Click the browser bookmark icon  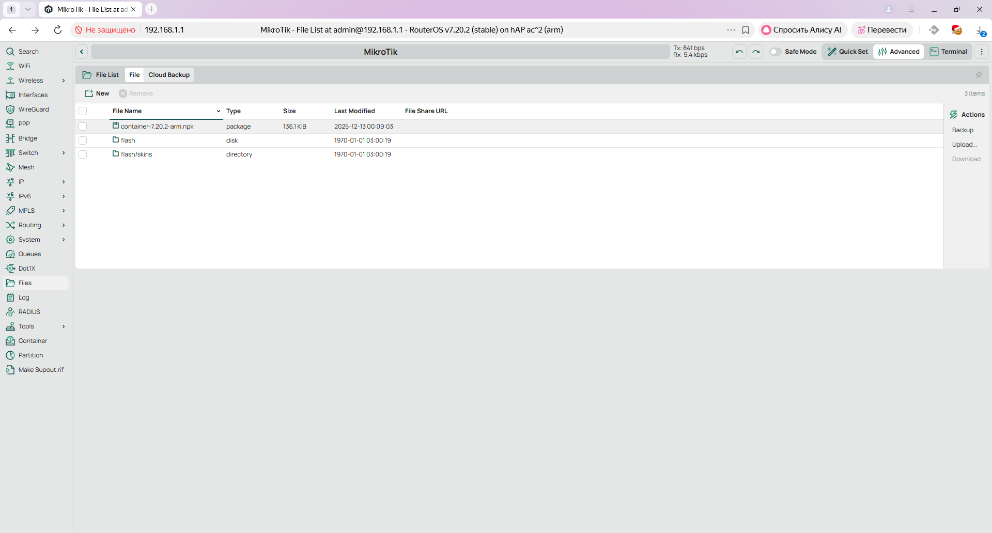pos(746,30)
